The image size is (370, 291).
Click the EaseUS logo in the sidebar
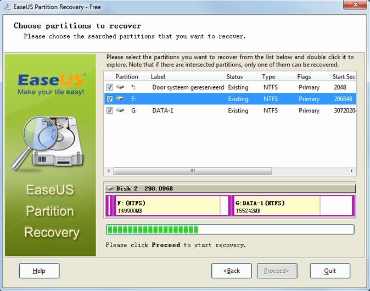[x=51, y=84]
